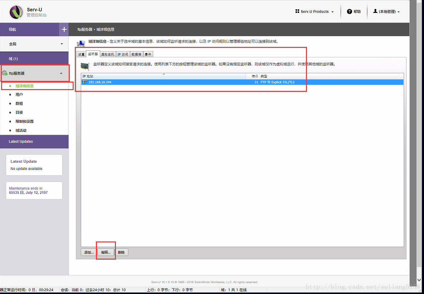Image resolution: width=424 pixels, height=294 pixels.
Task: Click the network card icon beside the listener description
Action: [x=85, y=67]
